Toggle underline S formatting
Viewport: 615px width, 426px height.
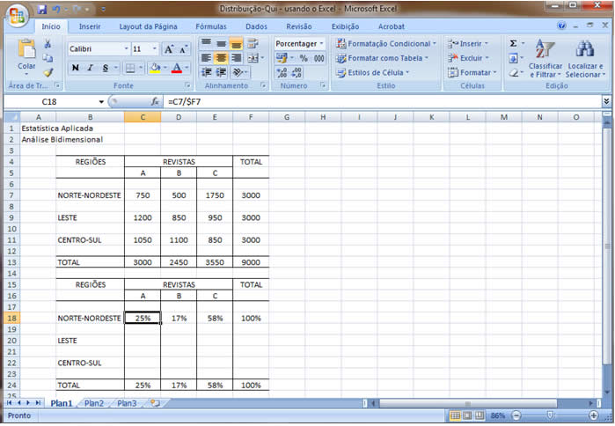pyautogui.click(x=105, y=68)
